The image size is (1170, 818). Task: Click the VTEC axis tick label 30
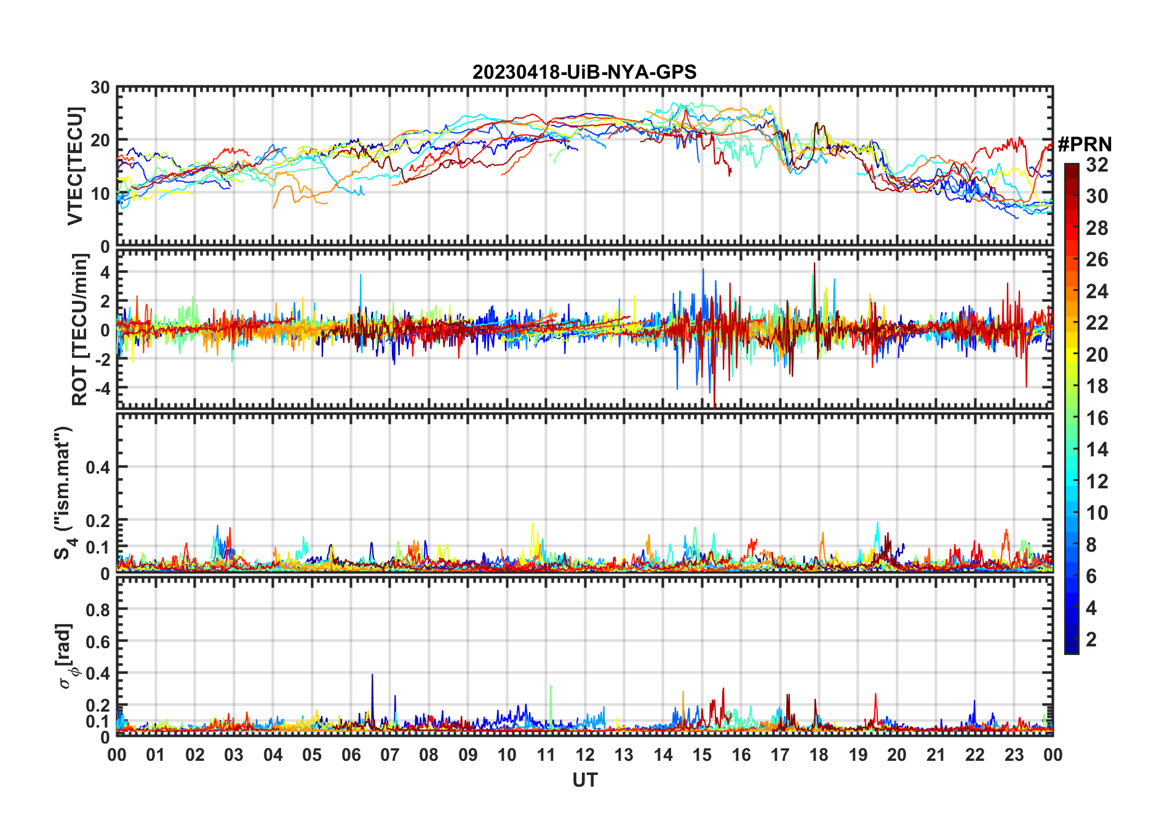100,88
